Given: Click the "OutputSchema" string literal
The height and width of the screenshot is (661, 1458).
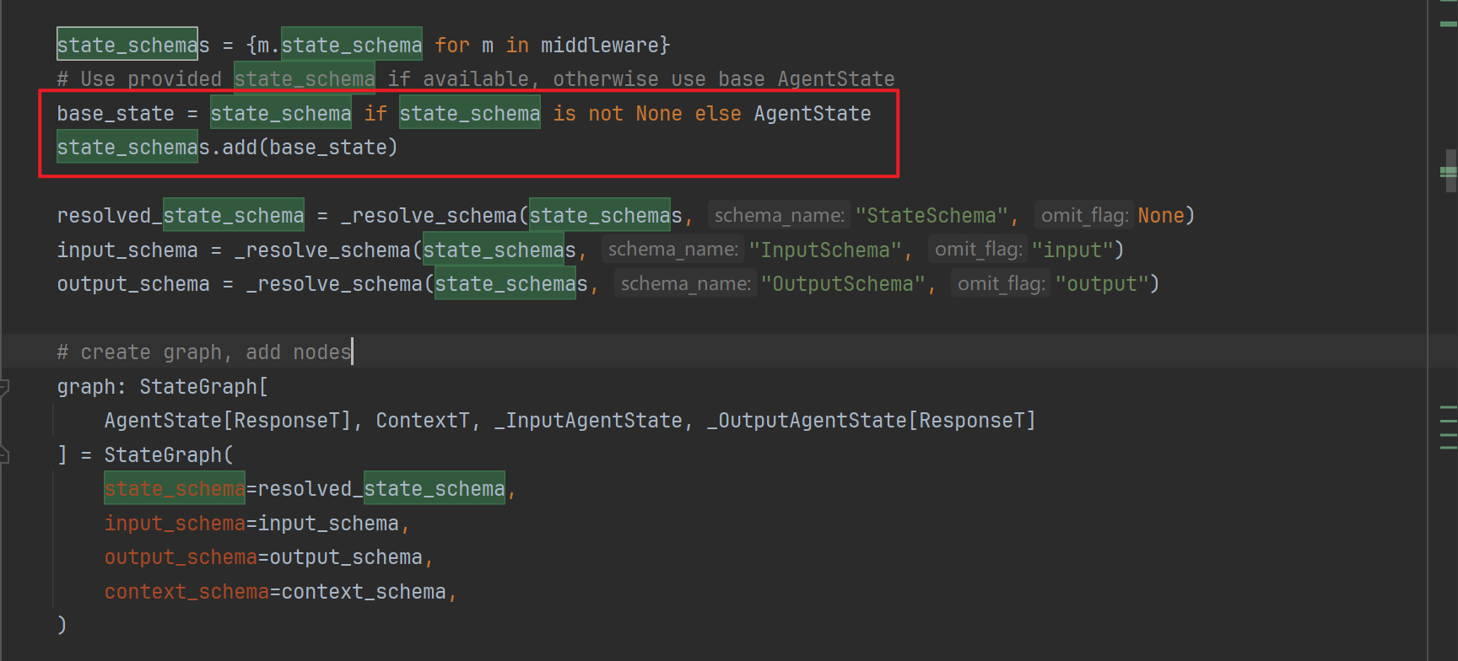Looking at the screenshot, I should pos(843,284).
